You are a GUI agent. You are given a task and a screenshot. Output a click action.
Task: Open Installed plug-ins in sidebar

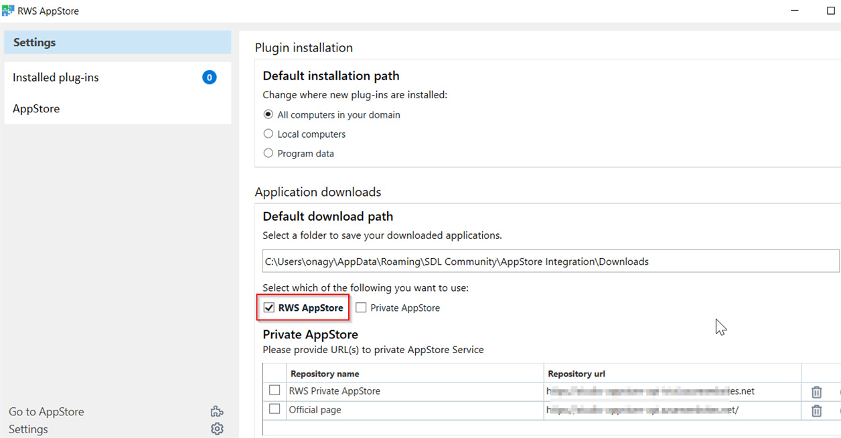pos(118,78)
